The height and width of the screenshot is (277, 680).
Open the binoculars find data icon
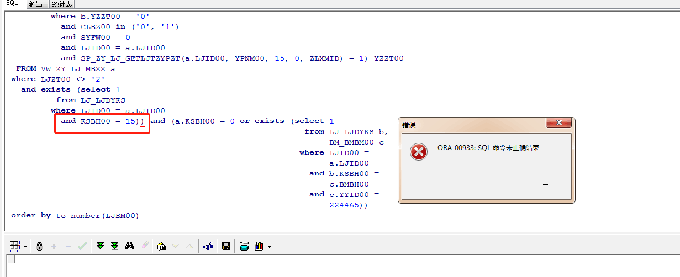(x=130, y=246)
